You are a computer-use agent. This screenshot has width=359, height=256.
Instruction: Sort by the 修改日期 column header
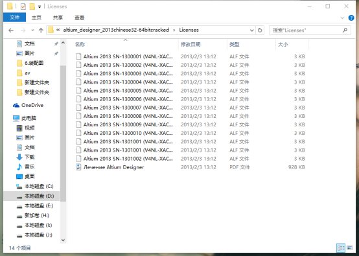(x=191, y=45)
